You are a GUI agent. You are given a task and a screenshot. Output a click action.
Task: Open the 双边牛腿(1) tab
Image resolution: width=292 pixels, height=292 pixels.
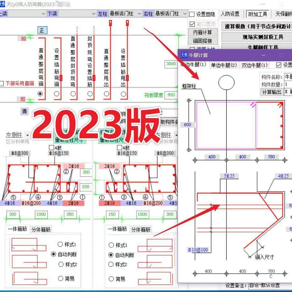tap(255, 65)
